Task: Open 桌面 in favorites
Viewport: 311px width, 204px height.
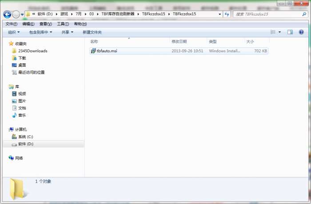Action: 22,65
